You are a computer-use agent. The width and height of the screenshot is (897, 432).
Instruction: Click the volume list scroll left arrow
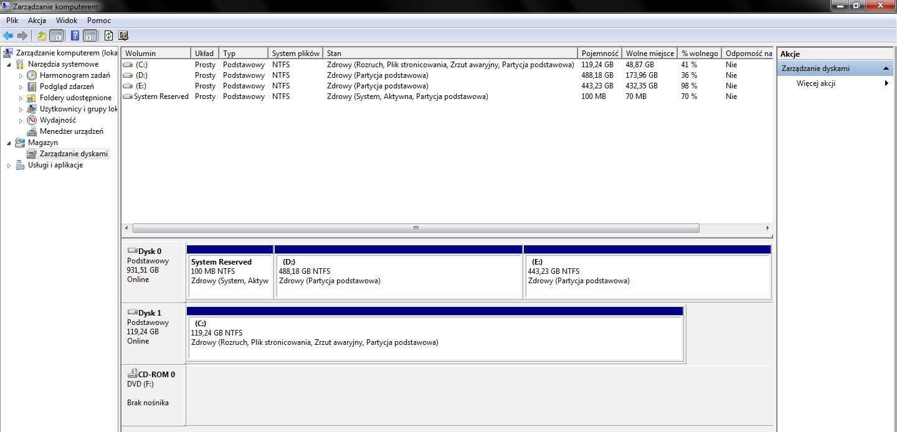126,228
